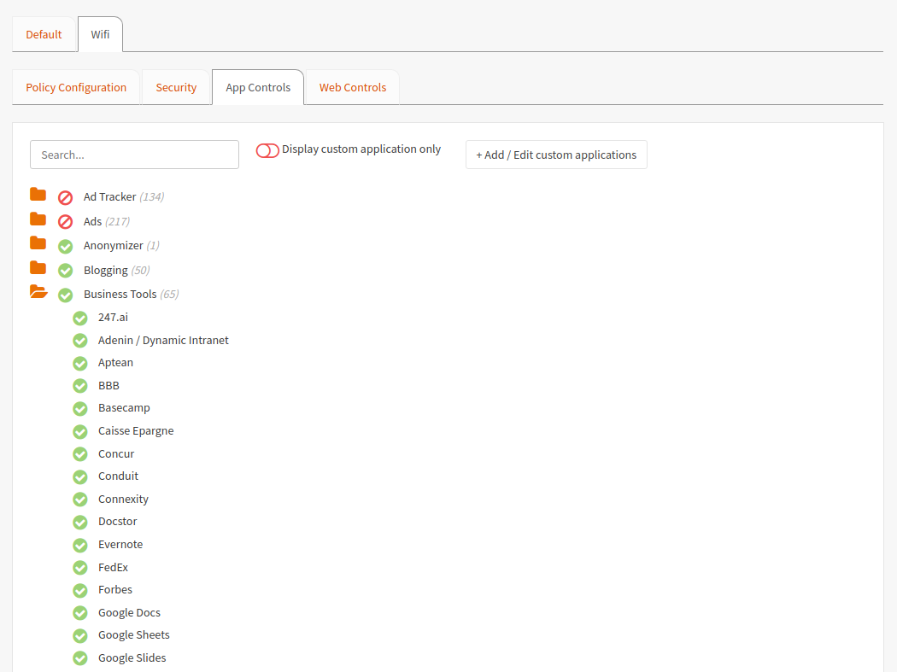Click the Forbes application name
The height and width of the screenshot is (672, 897).
point(115,590)
